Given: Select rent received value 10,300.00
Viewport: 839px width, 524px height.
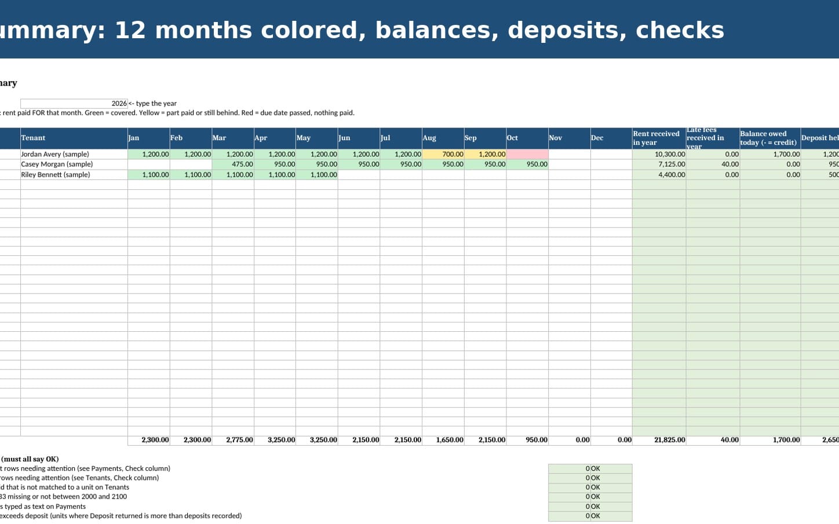Looking at the screenshot, I should click(659, 155).
